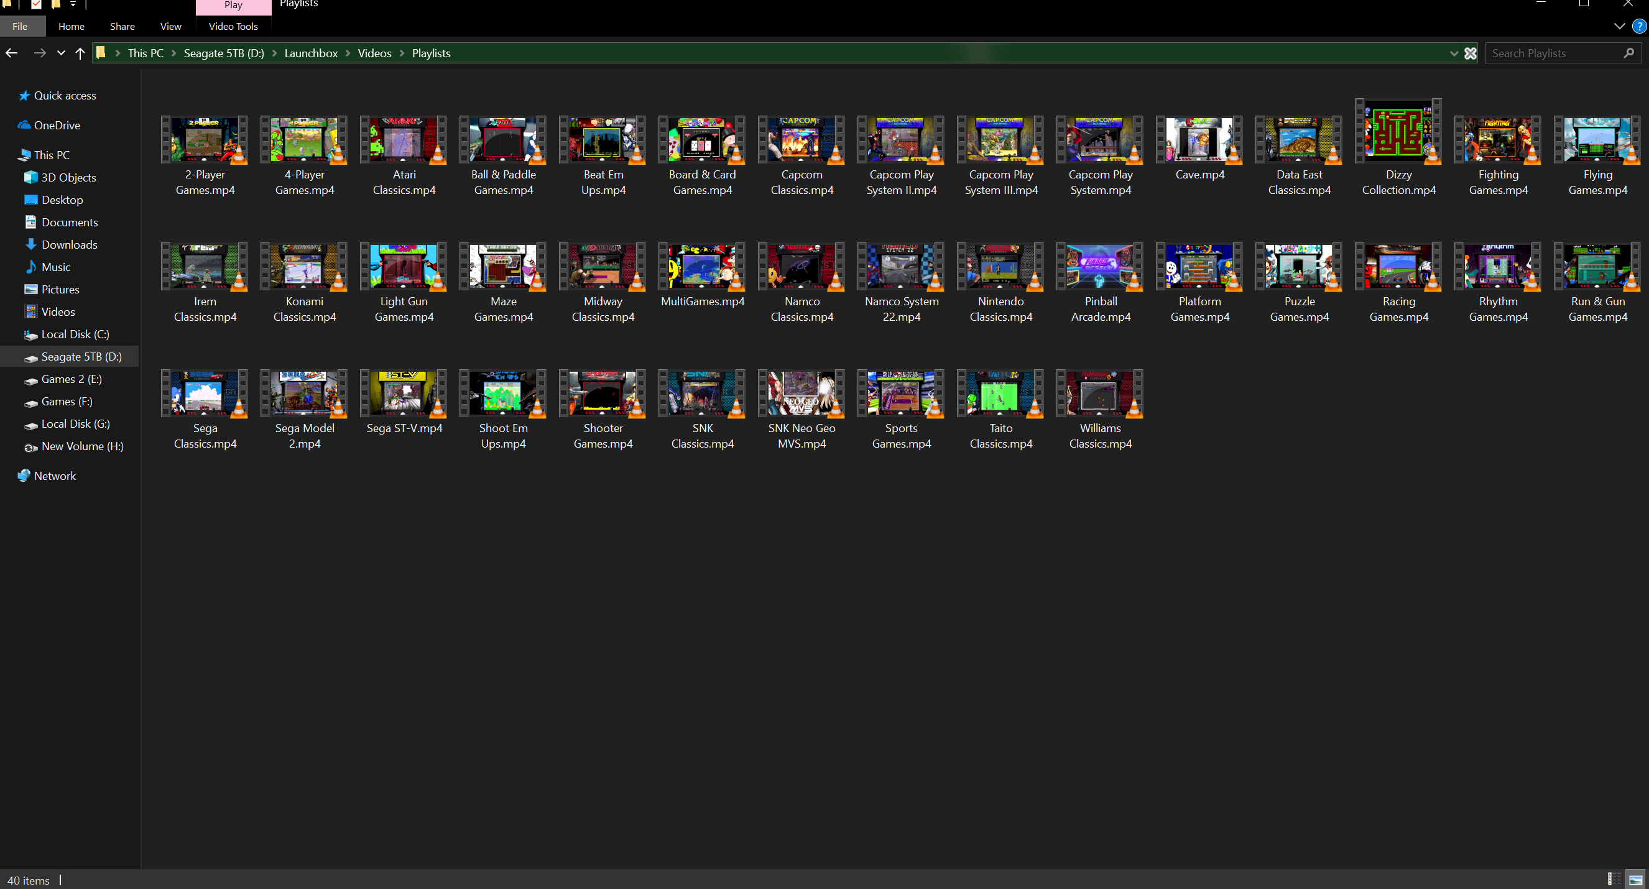Open the File menu
The width and height of the screenshot is (1649, 889).
coord(20,26)
